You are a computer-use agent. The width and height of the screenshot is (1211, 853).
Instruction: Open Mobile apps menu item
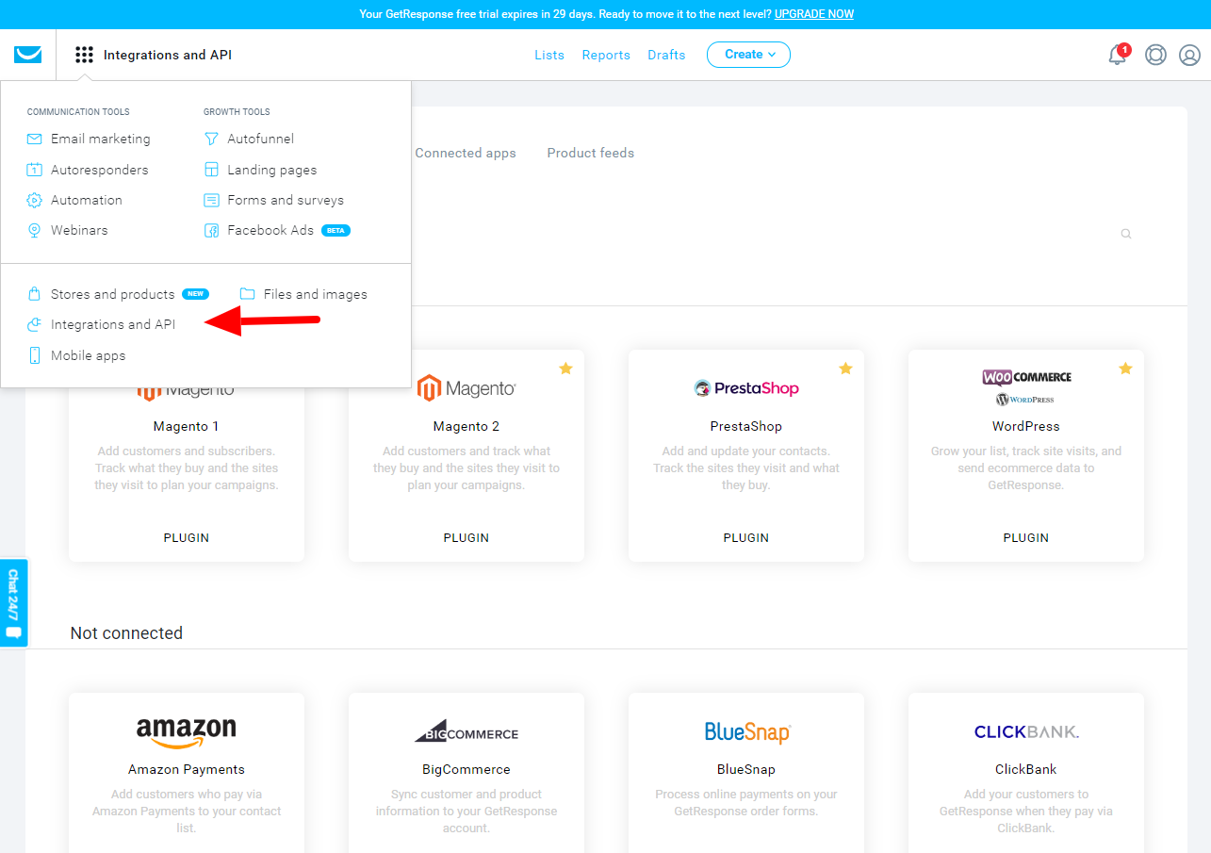coord(88,355)
